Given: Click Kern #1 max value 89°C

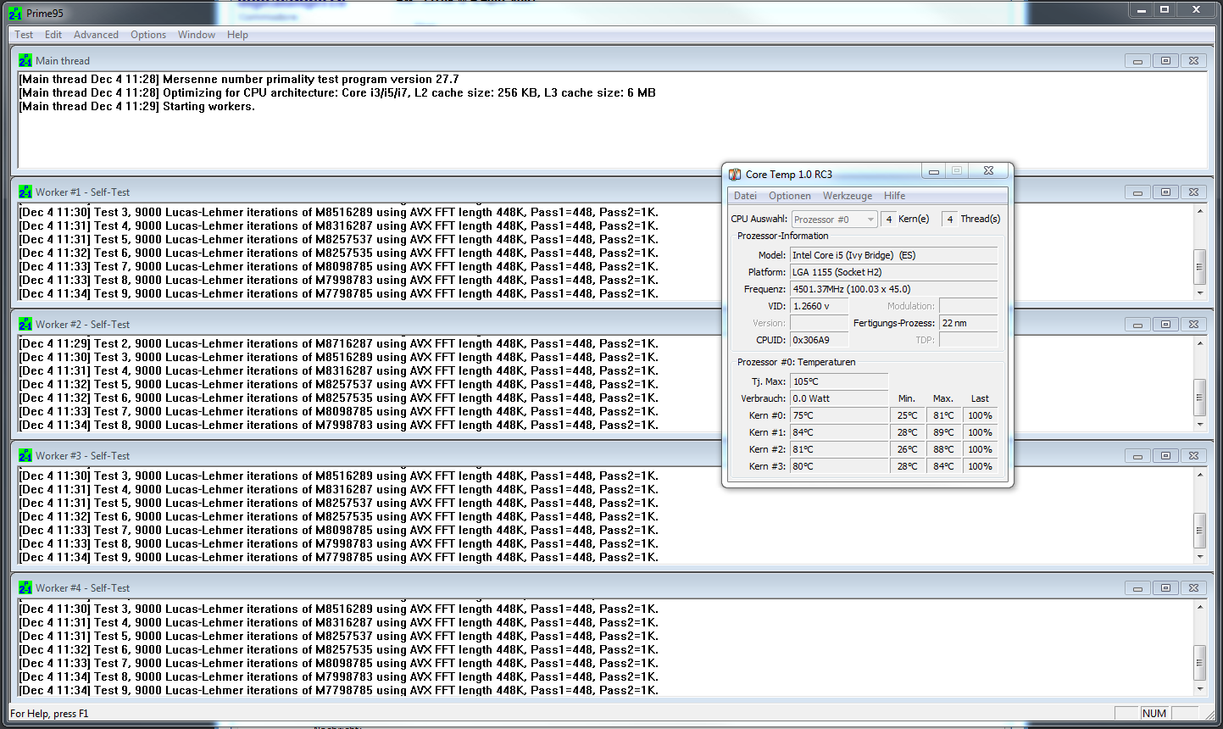Looking at the screenshot, I should (x=943, y=432).
